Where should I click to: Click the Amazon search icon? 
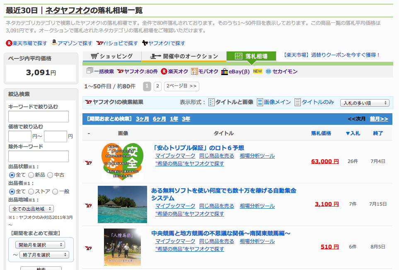pyautogui.click(x=54, y=43)
